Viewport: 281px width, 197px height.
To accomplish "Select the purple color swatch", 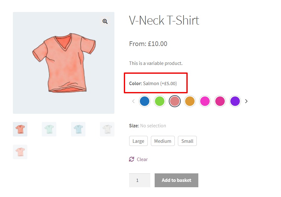I will click(235, 101).
